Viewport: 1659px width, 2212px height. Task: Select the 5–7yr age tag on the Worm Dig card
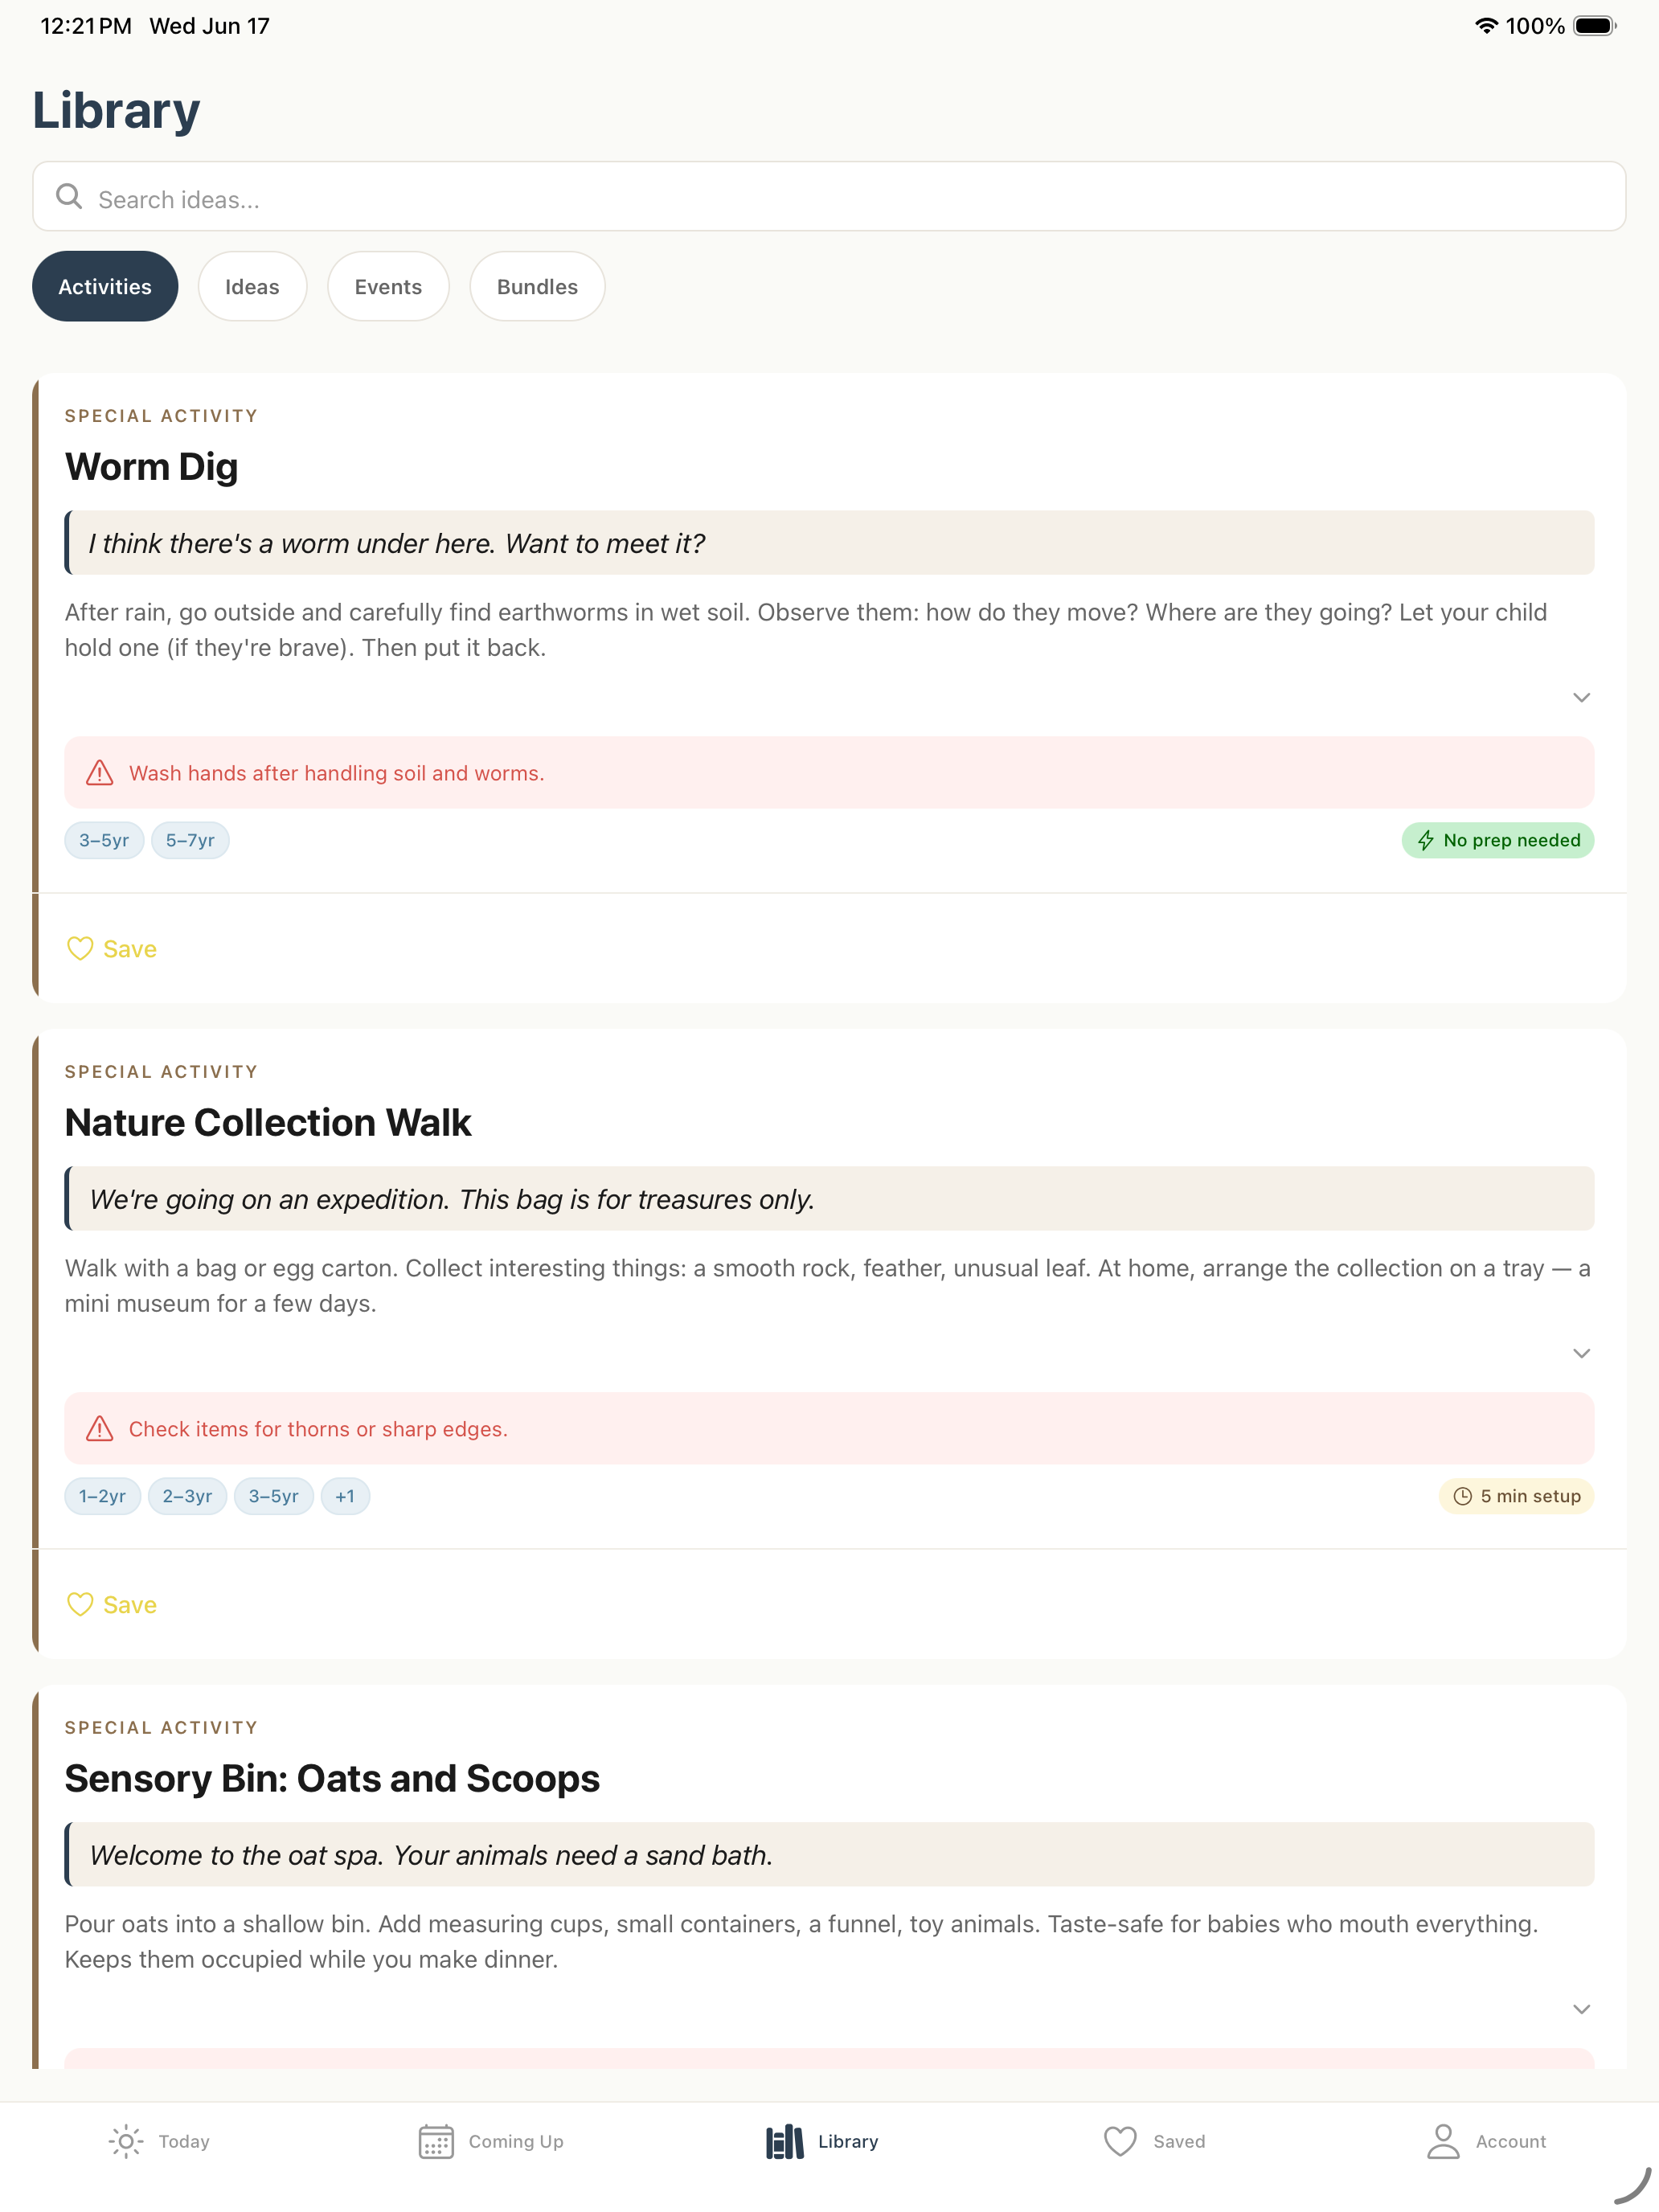click(x=190, y=840)
